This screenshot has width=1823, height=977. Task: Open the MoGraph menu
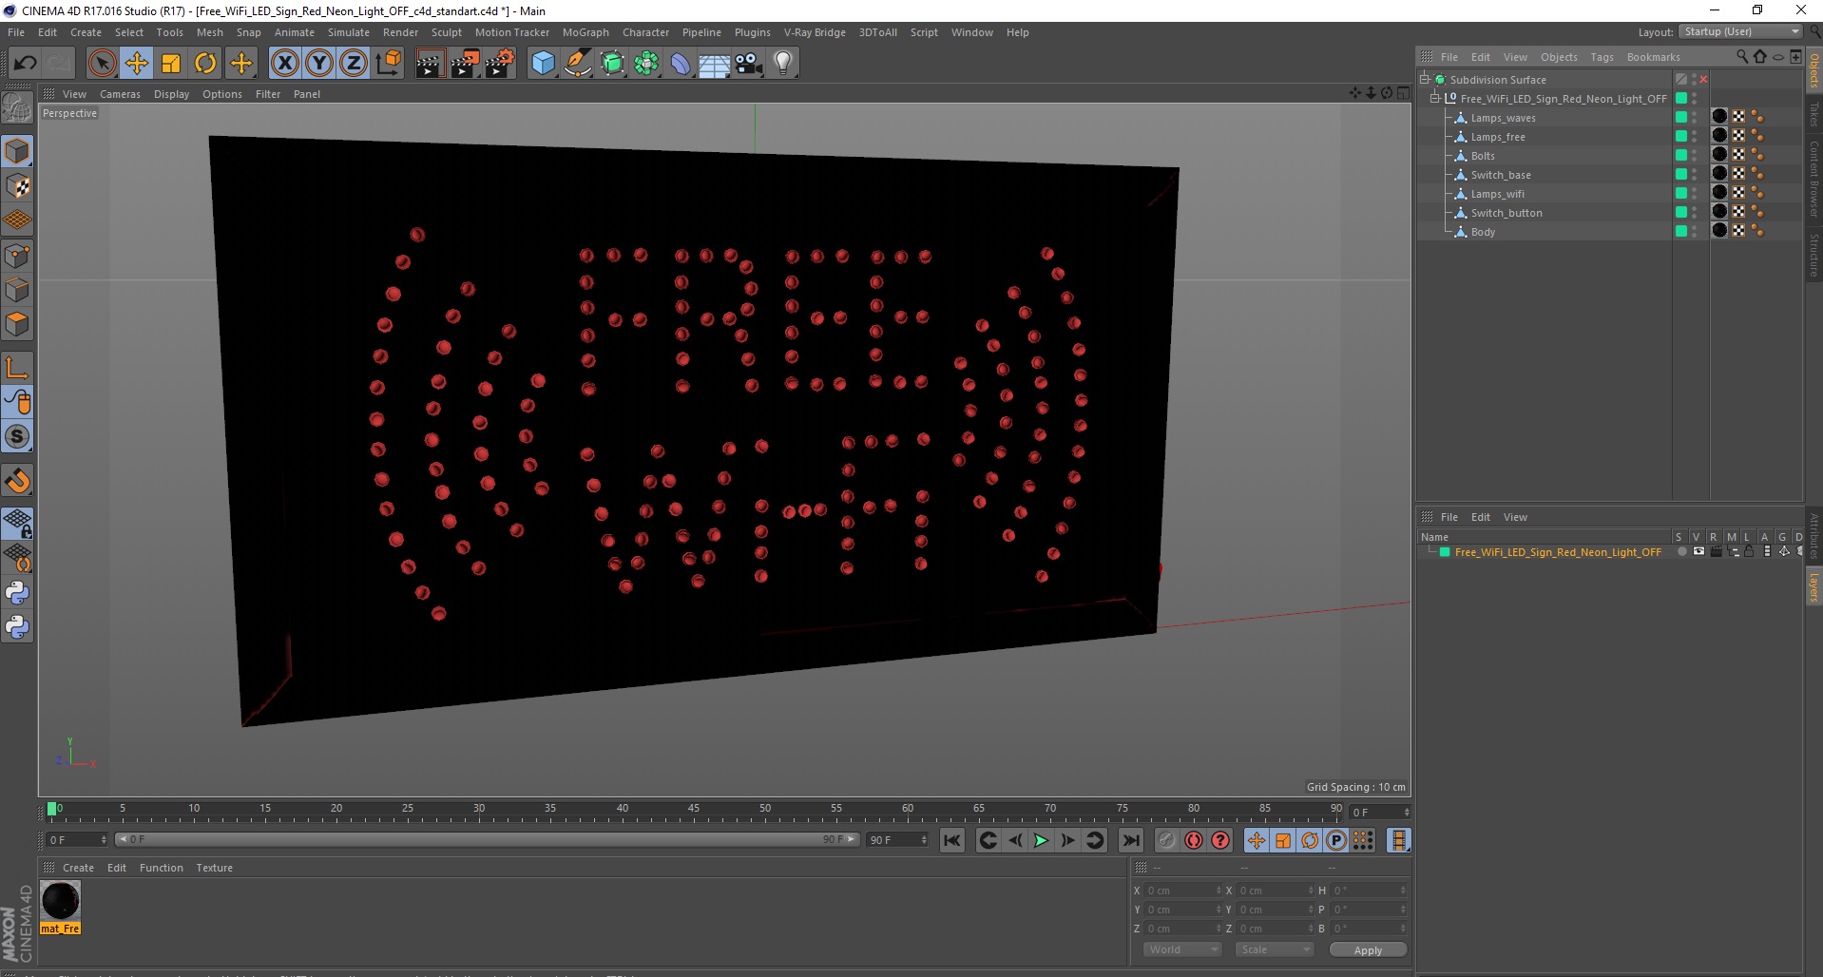click(x=585, y=32)
